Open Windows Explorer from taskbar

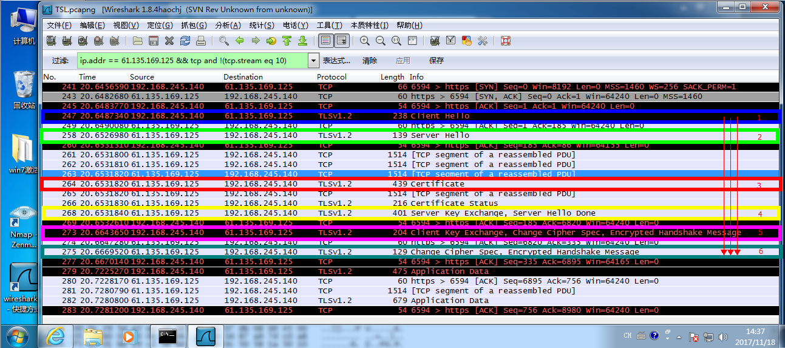[93, 335]
